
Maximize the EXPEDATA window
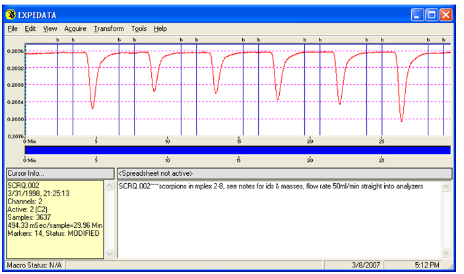(432, 14)
